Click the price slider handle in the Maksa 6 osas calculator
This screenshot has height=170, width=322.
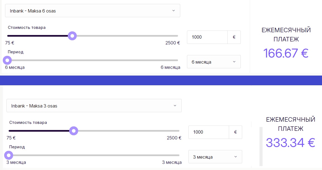pos(72,36)
